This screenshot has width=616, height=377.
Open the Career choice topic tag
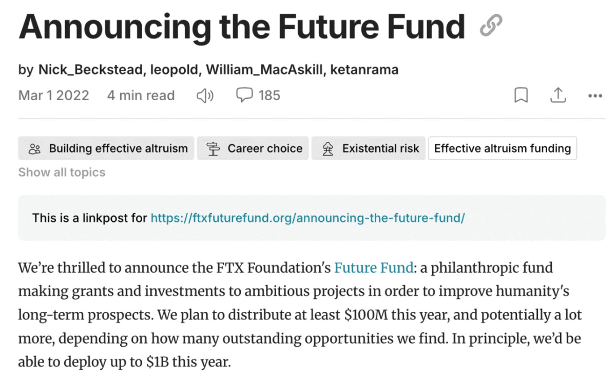click(x=253, y=149)
